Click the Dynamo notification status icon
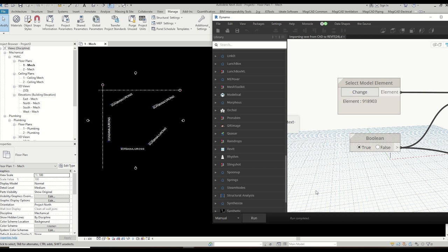Screen dimensions: 448x252 click(x=324, y=24)
